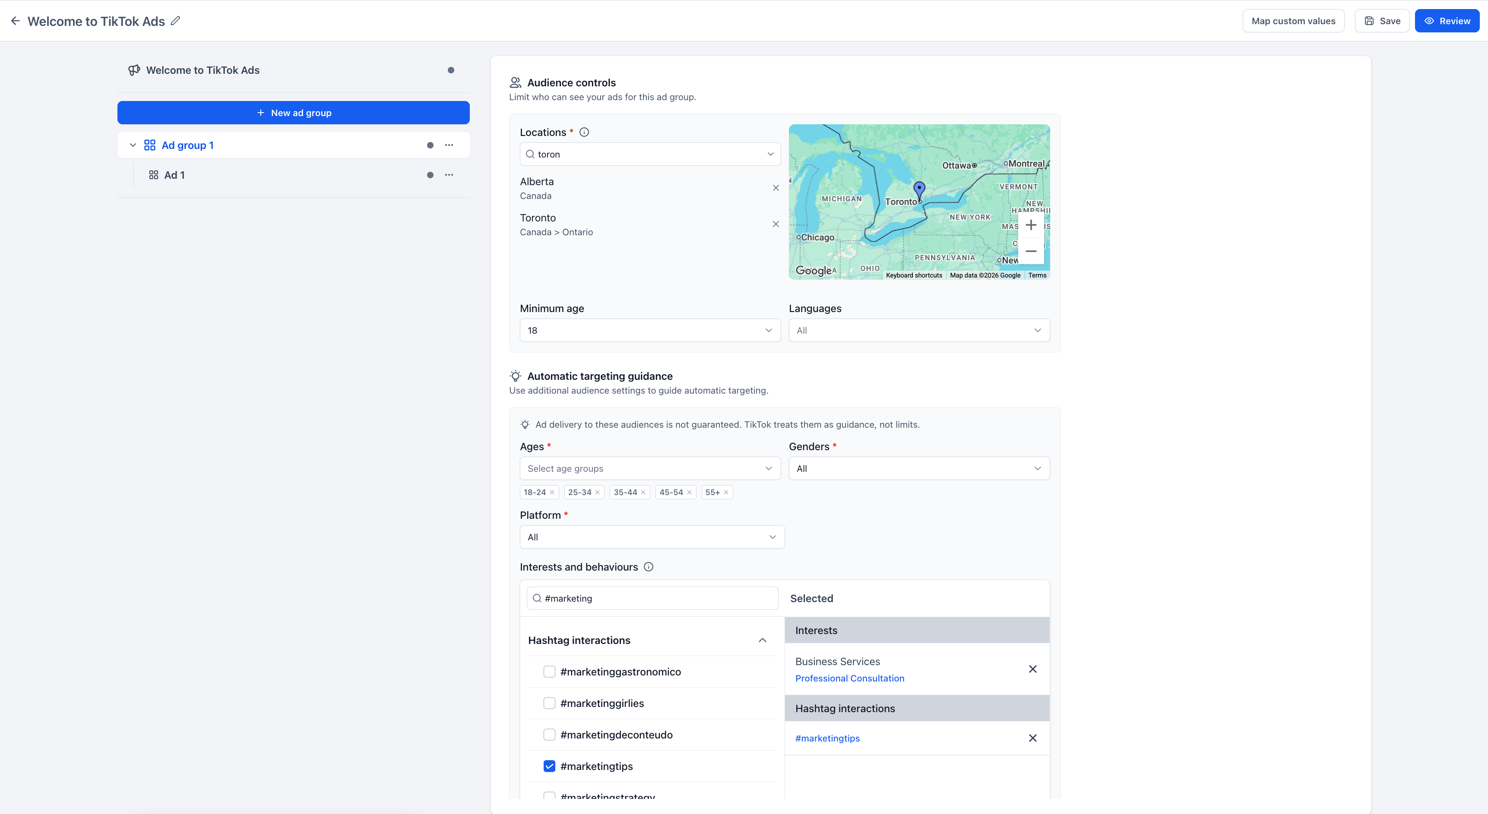This screenshot has height=814, width=1488.
Task: Open the three-dot menu for Ad group 1
Action: click(x=449, y=145)
